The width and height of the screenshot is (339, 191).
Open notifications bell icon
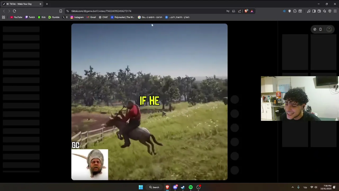click(x=334, y=187)
